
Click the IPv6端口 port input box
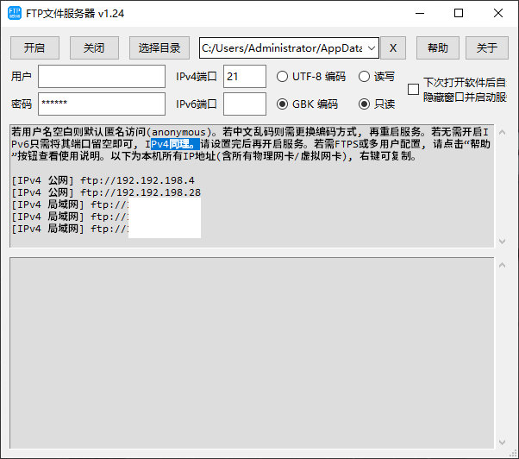point(245,104)
